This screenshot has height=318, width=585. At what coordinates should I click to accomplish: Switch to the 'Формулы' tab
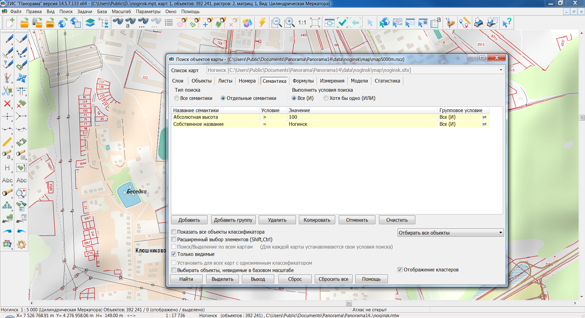pyautogui.click(x=303, y=81)
